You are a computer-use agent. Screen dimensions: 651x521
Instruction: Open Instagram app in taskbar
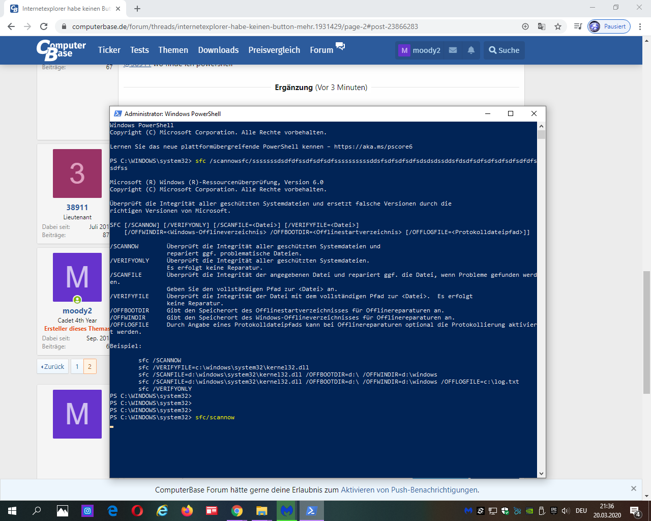pyautogui.click(x=87, y=511)
